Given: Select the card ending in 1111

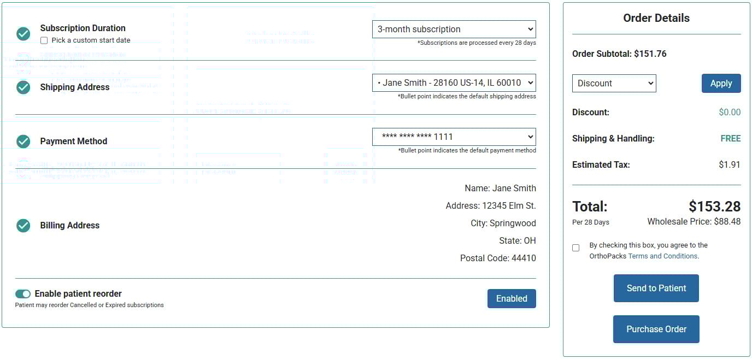Looking at the screenshot, I should coord(454,137).
